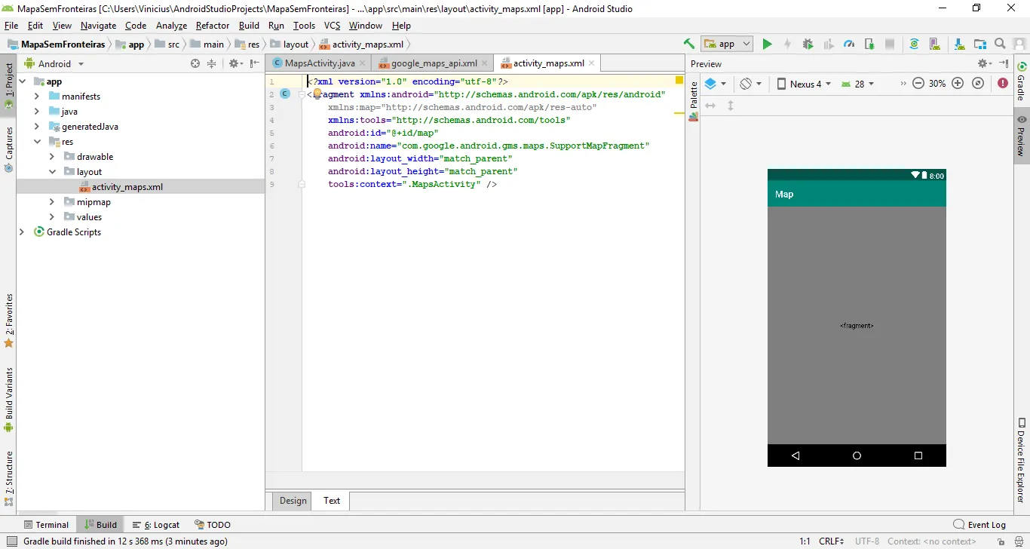Click the Debug app bug icon

[808, 44]
